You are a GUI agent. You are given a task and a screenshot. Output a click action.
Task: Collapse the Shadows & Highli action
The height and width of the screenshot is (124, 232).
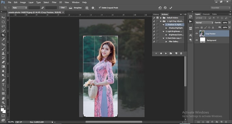[163, 25]
